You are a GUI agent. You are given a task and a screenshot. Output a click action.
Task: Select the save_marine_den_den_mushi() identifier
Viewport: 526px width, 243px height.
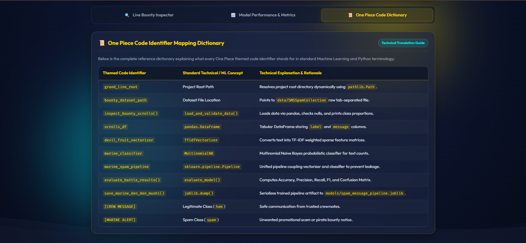pyautogui.click(x=134, y=193)
